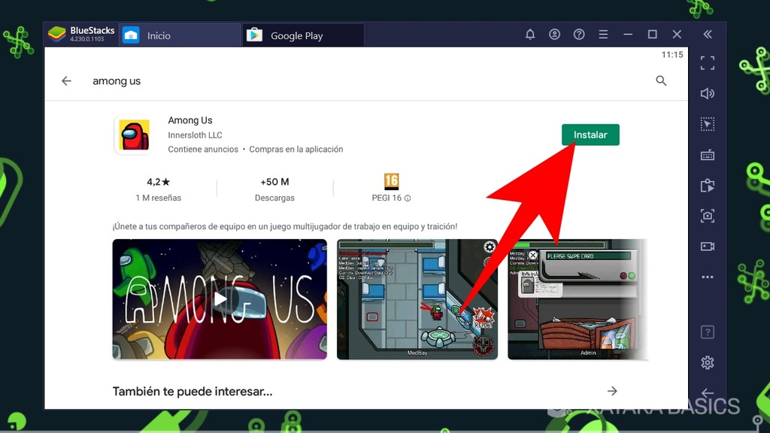Image resolution: width=770 pixels, height=433 pixels.
Task: Collapse the right sidebar with the chevron
Action: [x=707, y=34]
